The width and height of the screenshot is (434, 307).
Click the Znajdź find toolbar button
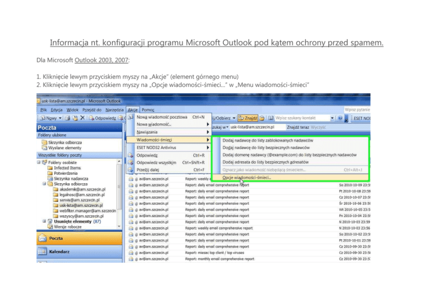[x=249, y=118]
